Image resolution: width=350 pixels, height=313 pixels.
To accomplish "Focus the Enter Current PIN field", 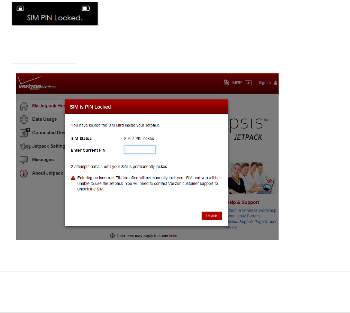I will (139, 150).
